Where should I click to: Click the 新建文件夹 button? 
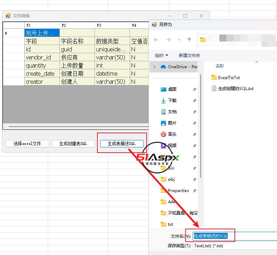[189, 56]
